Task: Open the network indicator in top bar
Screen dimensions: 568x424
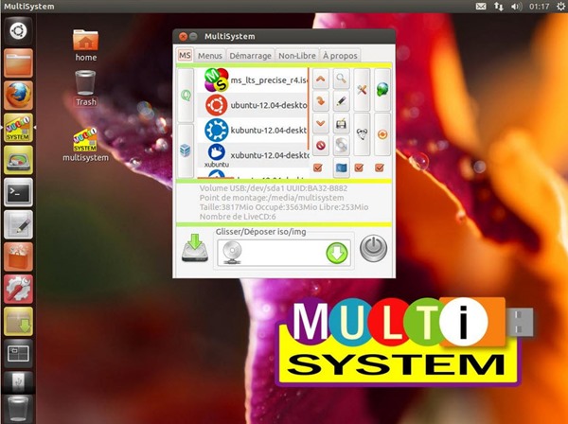Action: pyautogui.click(x=499, y=7)
